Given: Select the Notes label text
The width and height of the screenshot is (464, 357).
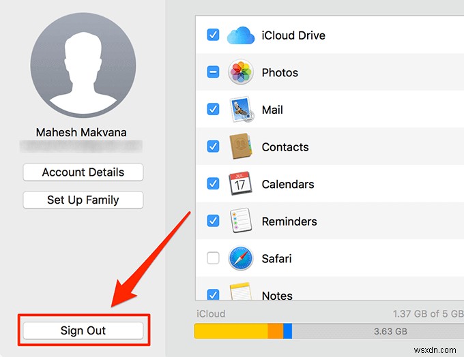Looking at the screenshot, I should click(x=277, y=295).
